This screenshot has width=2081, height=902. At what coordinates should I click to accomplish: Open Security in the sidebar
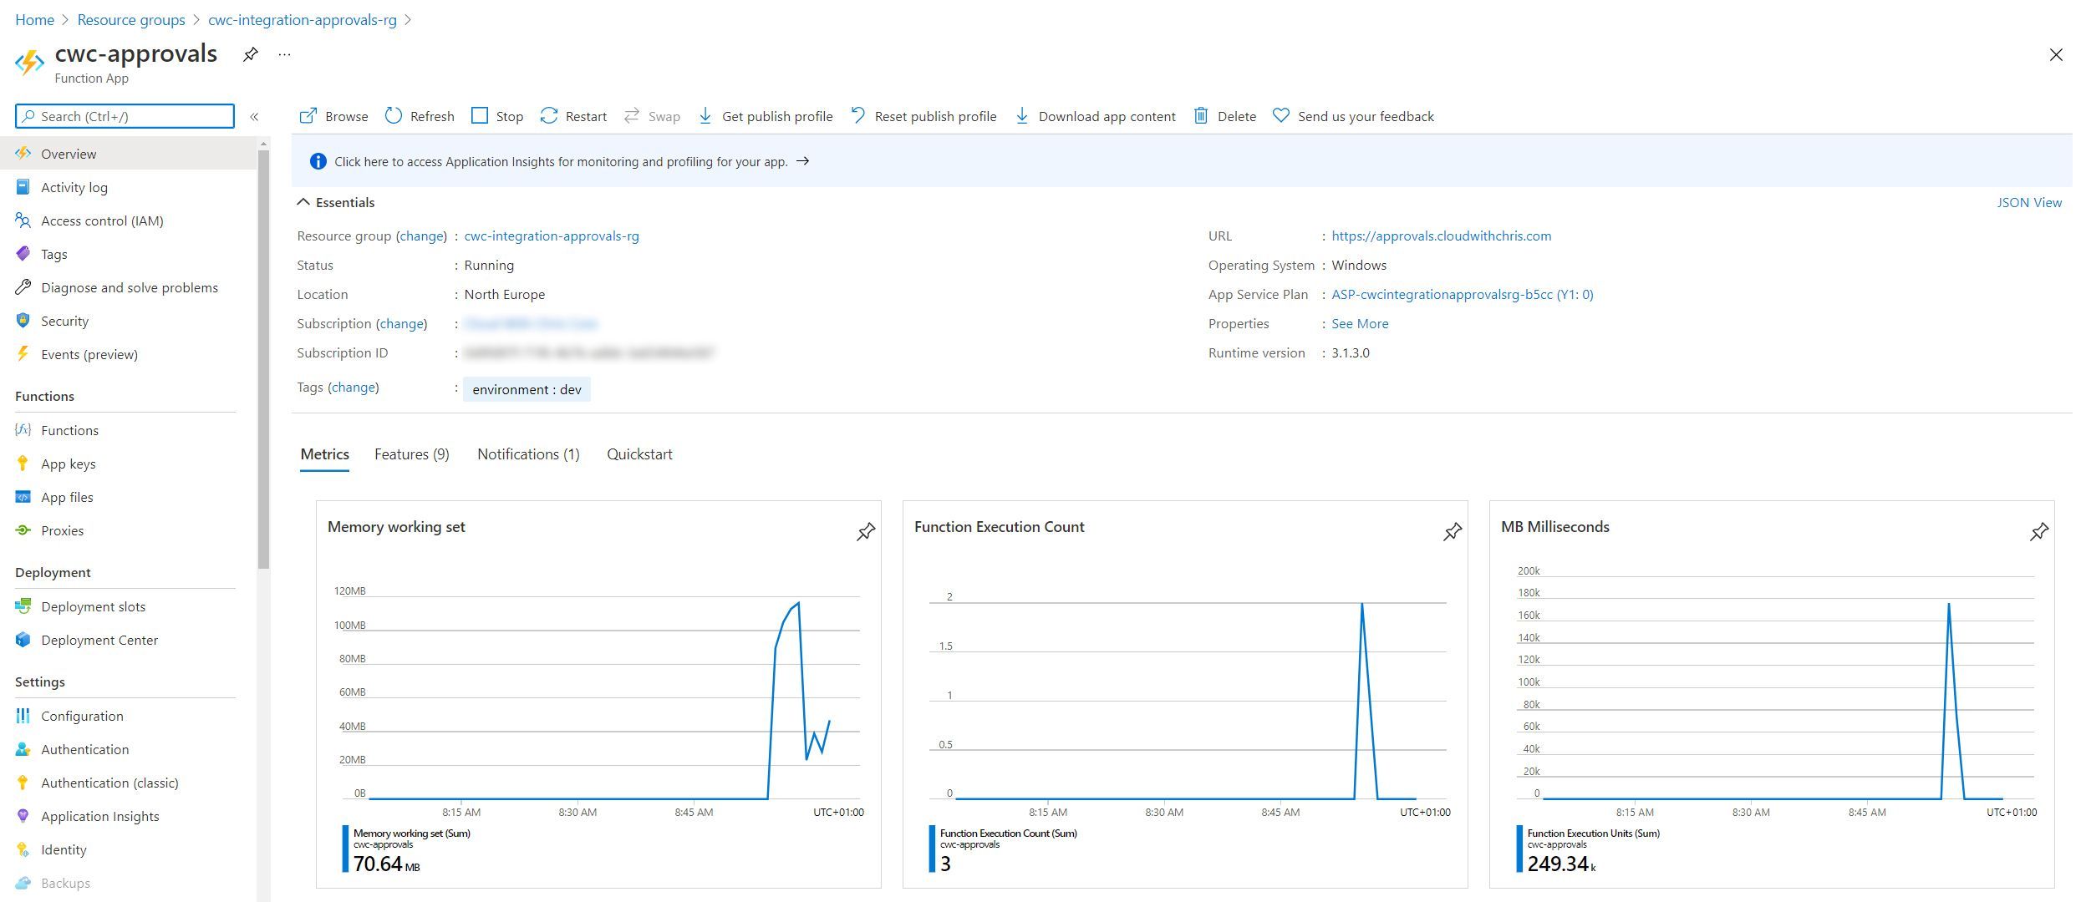coord(127,321)
